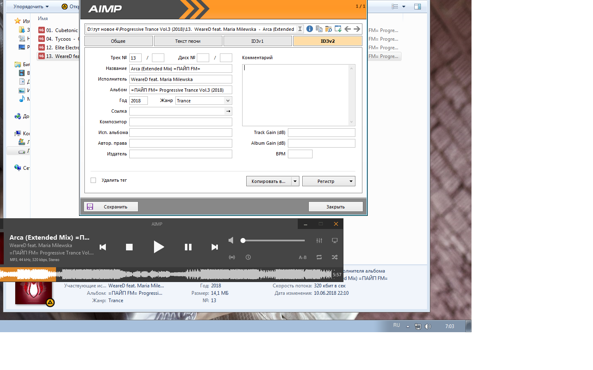Check the 'Удалить тег' checkbox
The height and width of the screenshot is (370, 593).
93,180
